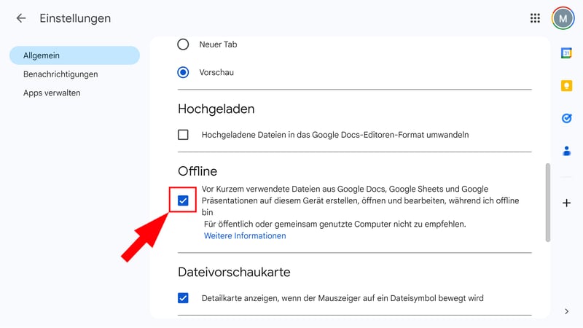This screenshot has width=583, height=328.
Task: Click the back arrow next to Einstellungen
Action: tap(21, 18)
